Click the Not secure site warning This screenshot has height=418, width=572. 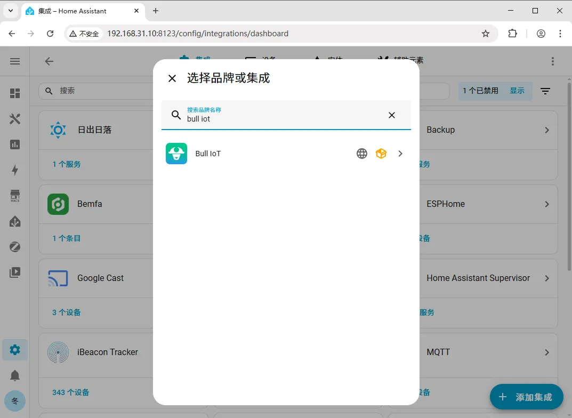pos(84,34)
